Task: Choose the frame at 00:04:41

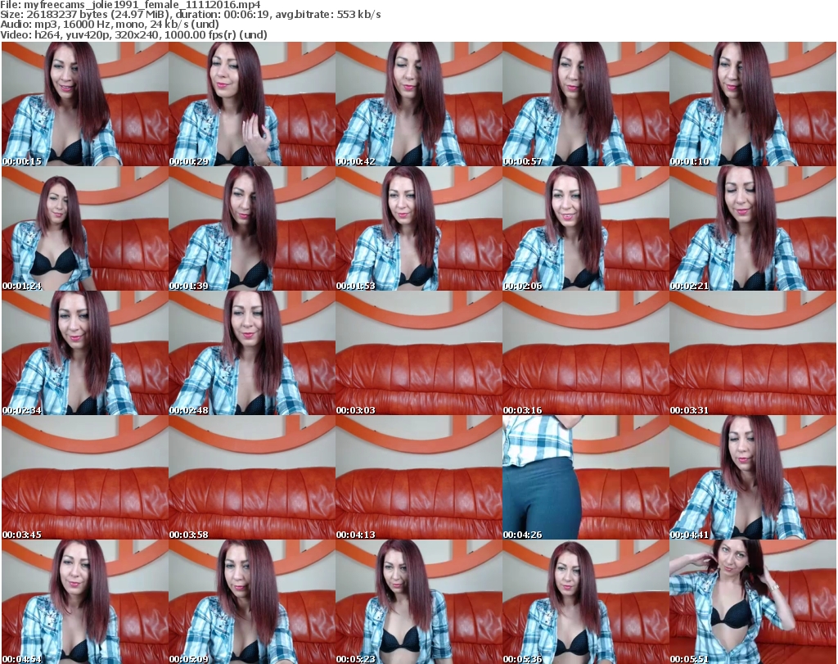Action: [x=753, y=477]
